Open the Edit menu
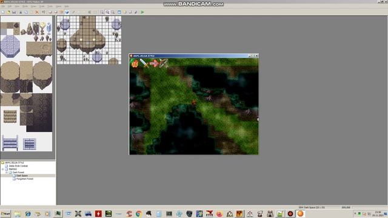388x218 pixels. pos(10,6)
